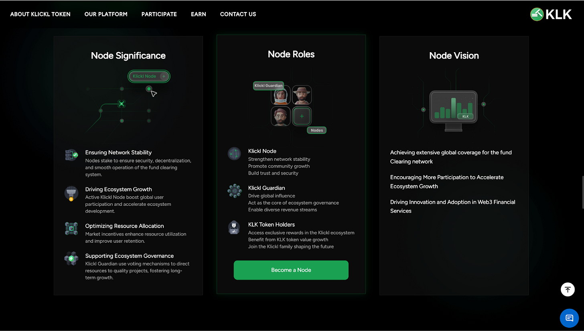Click the green X node on the network diagram
The image size is (584, 331).
click(122, 104)
